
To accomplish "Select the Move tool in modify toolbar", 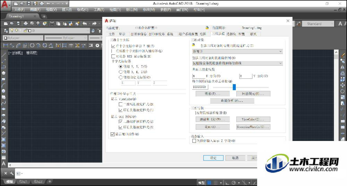I will [x=342, y=85].
